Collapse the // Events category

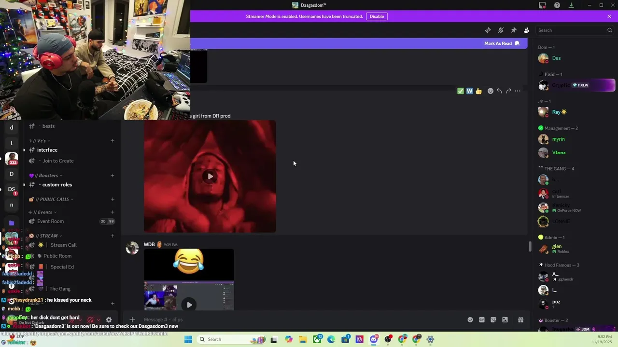43,212
